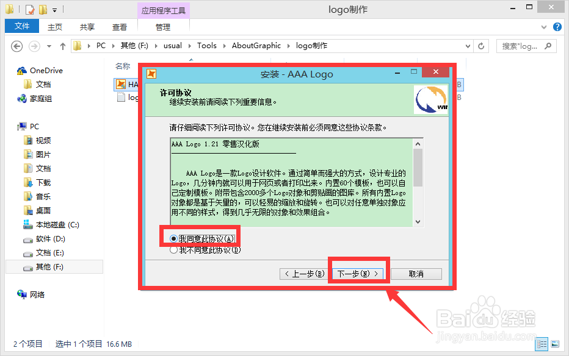Click logo制作 in the address breadcrumb
569x356 pixels.
311,46
